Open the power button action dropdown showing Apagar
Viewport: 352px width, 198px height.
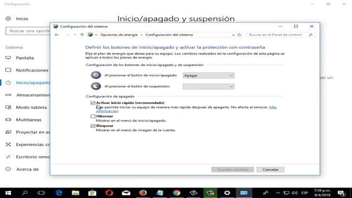(x=208, y=75)
